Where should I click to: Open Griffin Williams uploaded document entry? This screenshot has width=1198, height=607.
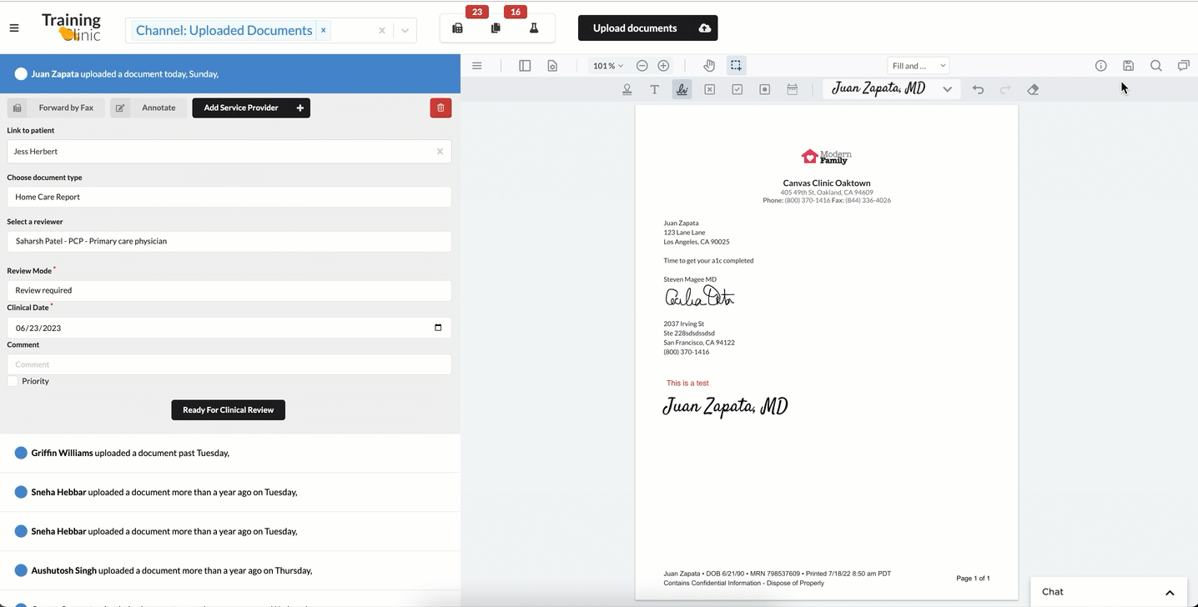pos(130,453)
